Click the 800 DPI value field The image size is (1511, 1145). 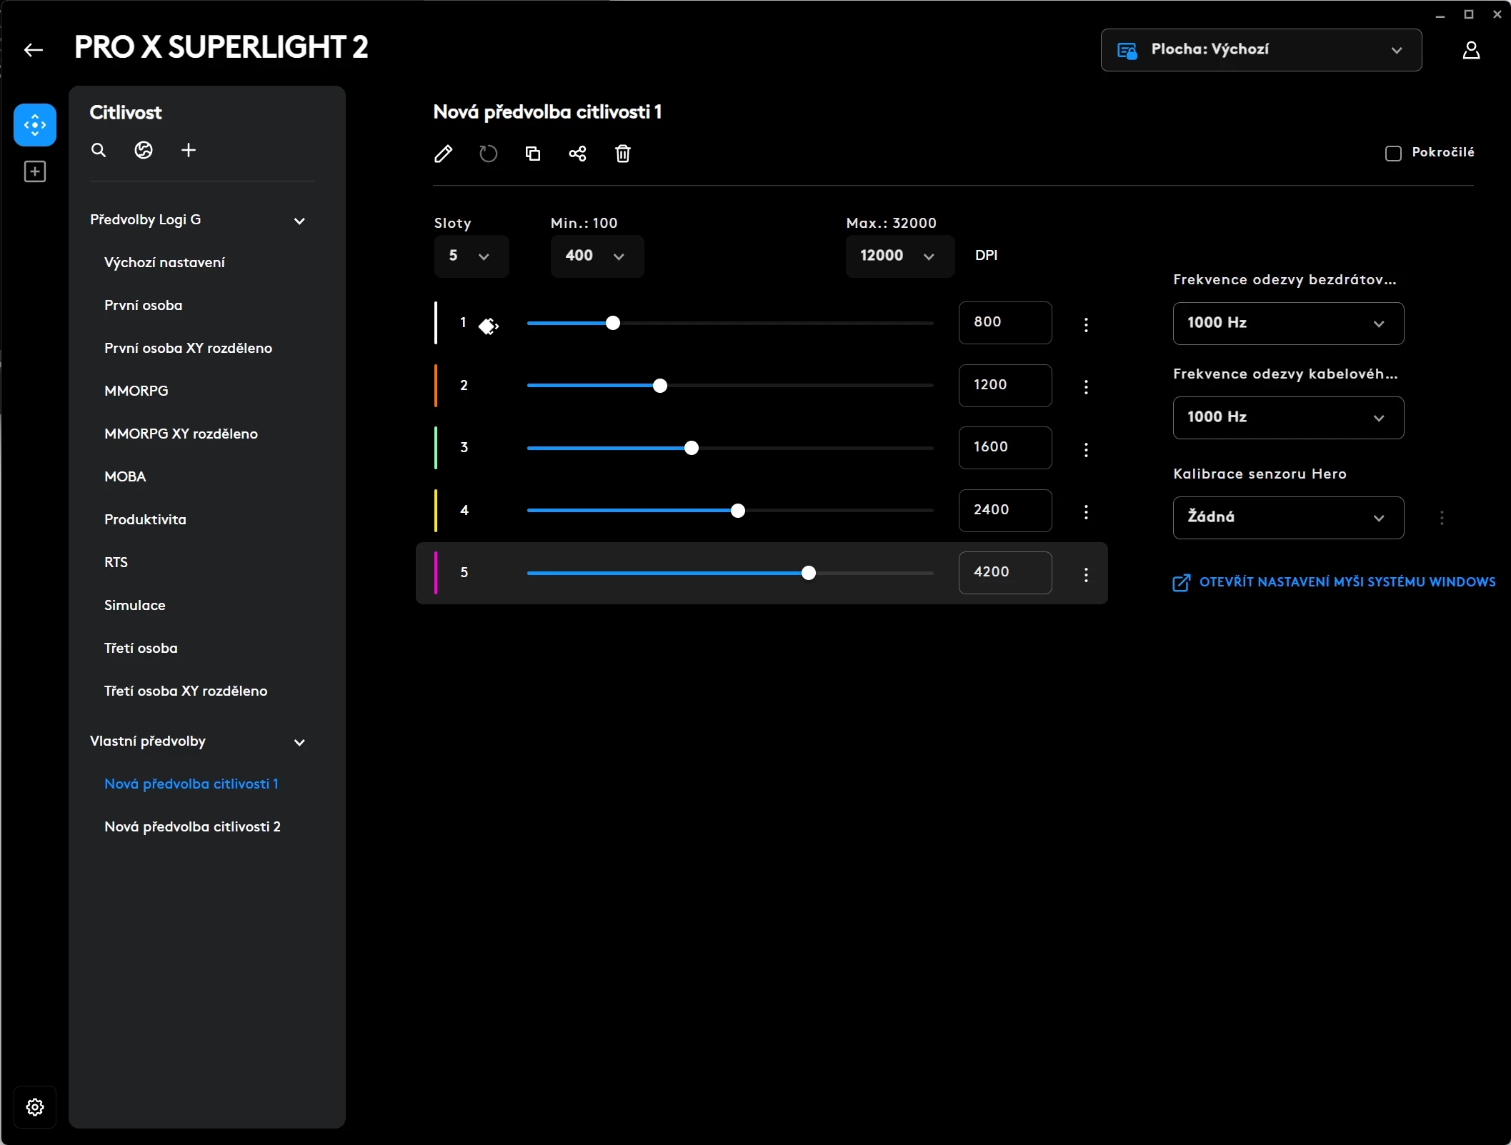pos(1005,323)
